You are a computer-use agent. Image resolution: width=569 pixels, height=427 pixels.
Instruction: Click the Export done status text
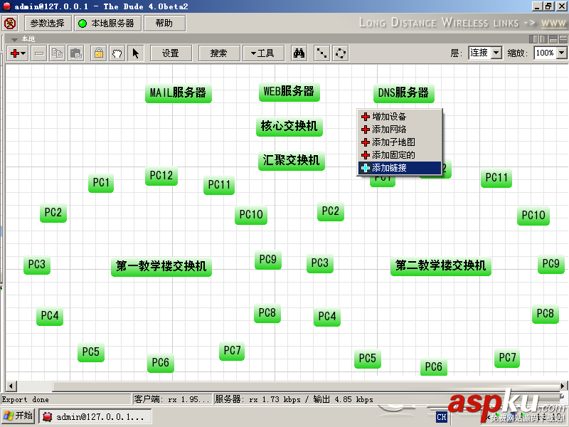(x=26, y=400)
